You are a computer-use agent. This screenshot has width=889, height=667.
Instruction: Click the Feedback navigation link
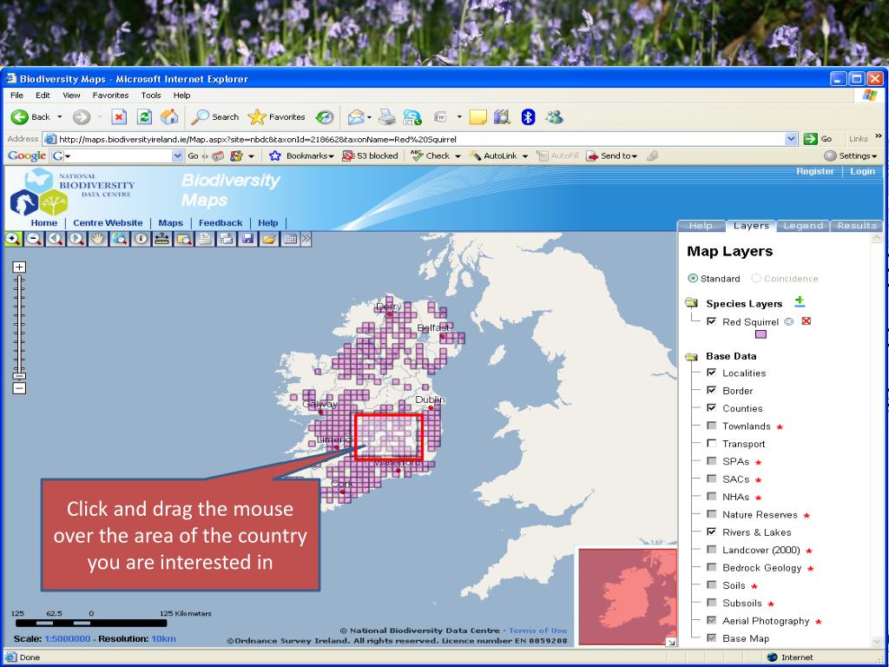(x=221, y=223)
